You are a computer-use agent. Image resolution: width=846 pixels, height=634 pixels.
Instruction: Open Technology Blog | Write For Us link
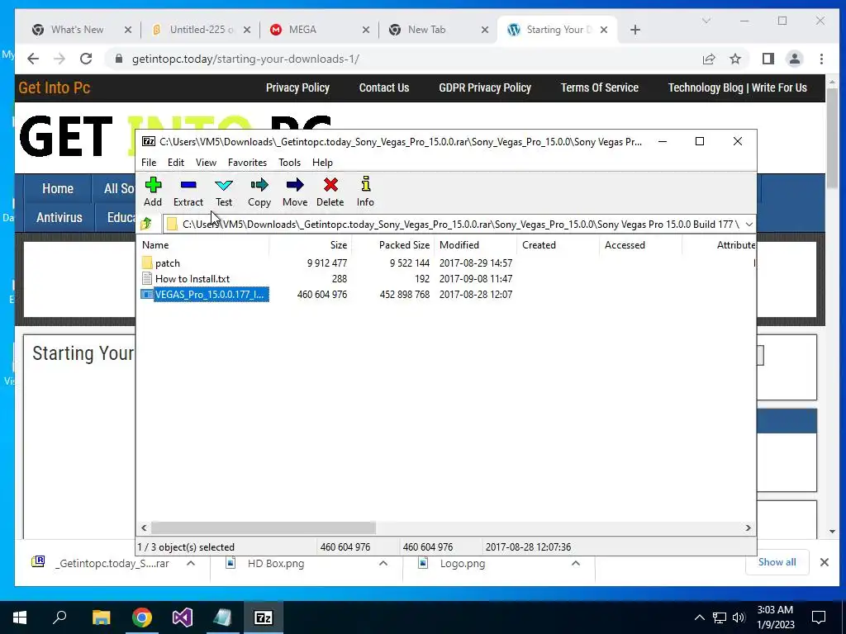point(738,88)
